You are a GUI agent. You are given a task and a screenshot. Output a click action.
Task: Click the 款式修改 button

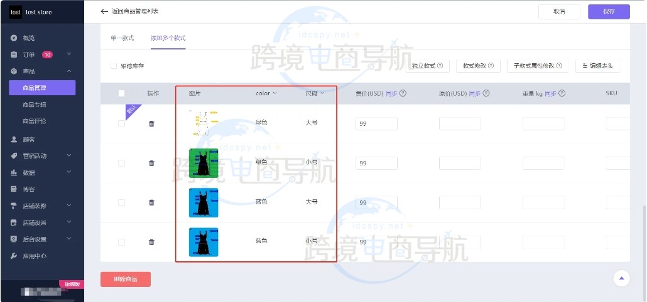pyautogui.click(x=478, y=66)
